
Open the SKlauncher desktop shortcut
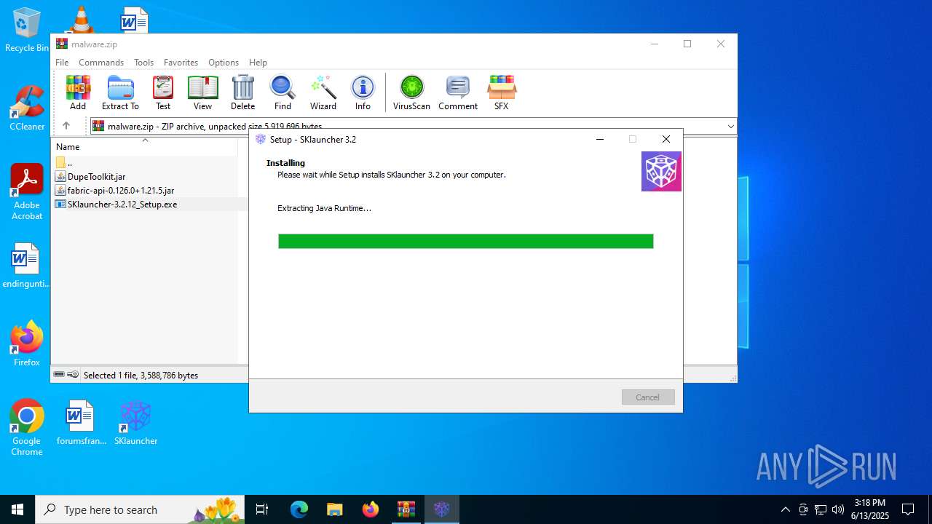point(135,422)
